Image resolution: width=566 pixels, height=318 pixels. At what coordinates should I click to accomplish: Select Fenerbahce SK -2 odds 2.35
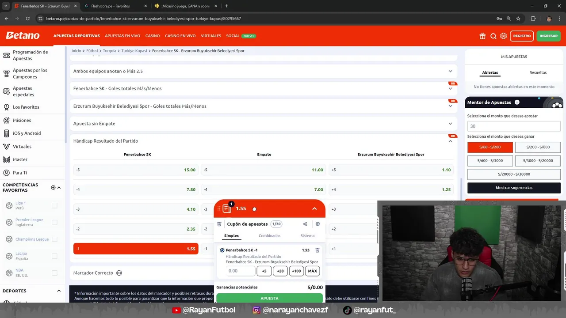[136, 229]
